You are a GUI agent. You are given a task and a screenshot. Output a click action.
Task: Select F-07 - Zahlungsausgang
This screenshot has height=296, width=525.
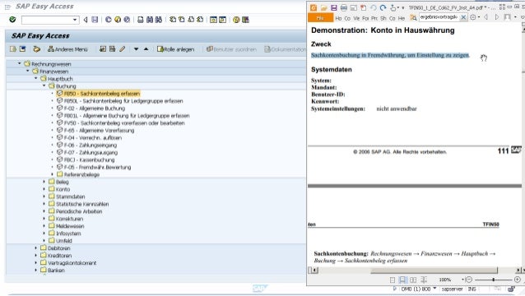(x=91, y=152)
